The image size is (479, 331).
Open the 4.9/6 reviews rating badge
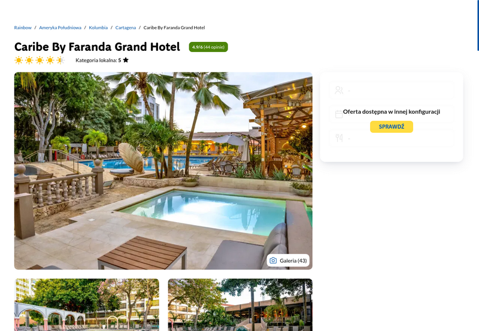[x=208, y=47]
